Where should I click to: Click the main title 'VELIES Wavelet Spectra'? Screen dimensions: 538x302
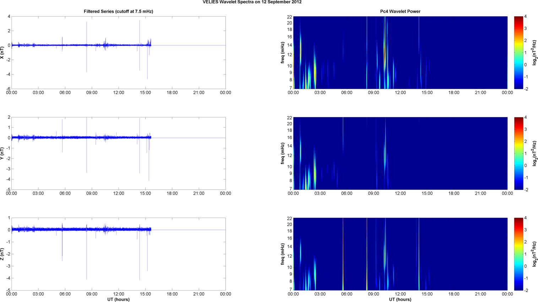[252, 2]
